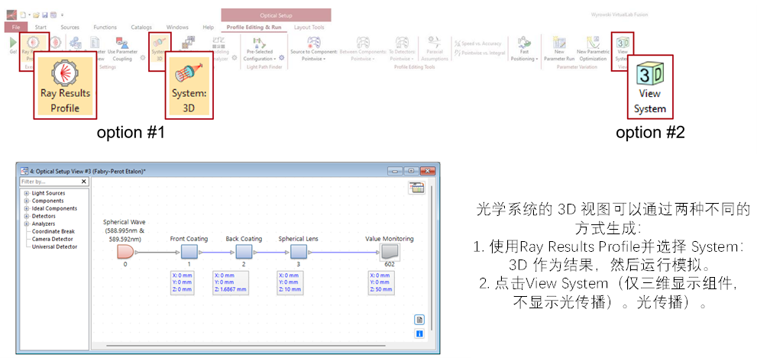Click Settings group gear next to Parameter Coupling
This screenshot has width=757, height=364.
[x=142, y=58]
